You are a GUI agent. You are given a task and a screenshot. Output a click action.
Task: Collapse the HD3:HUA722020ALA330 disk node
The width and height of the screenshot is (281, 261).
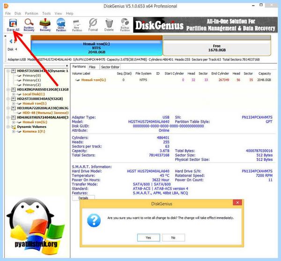(8, 108)
